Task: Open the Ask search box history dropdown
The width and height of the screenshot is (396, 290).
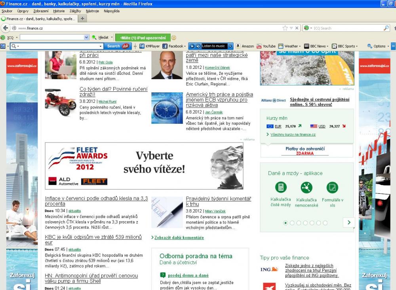Action: tap(101, 46)
